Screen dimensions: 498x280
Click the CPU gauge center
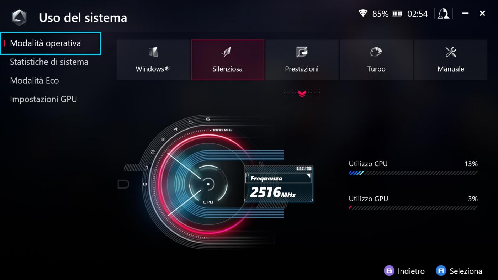[208, 184]
